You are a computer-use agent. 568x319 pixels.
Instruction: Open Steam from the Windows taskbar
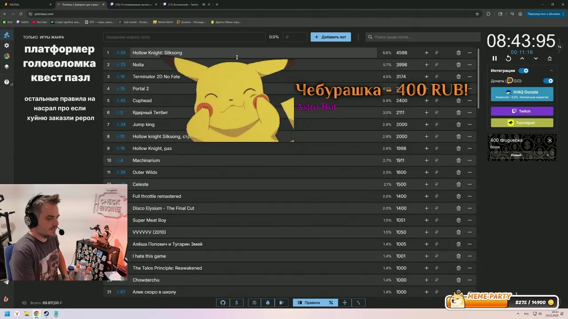[x=46, y=314]
